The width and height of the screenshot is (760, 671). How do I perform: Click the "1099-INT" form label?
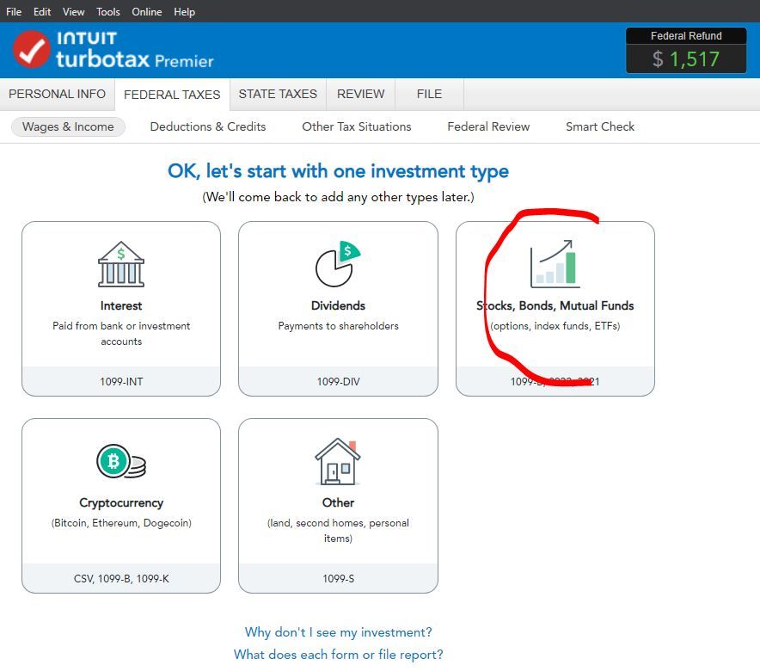121,382
